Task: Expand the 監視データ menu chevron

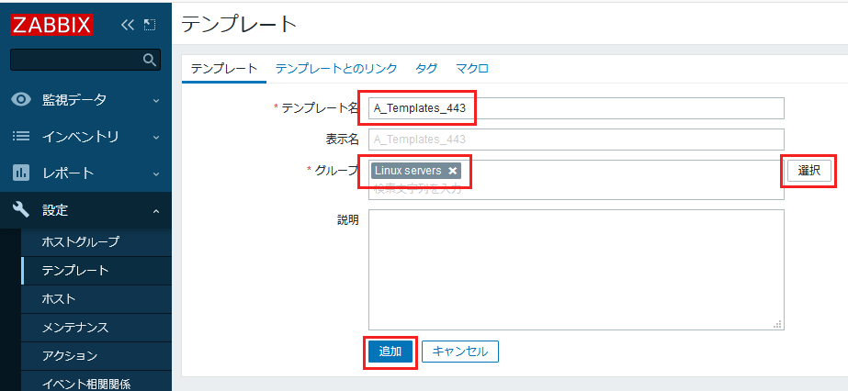Action: (x=156, y=100)
